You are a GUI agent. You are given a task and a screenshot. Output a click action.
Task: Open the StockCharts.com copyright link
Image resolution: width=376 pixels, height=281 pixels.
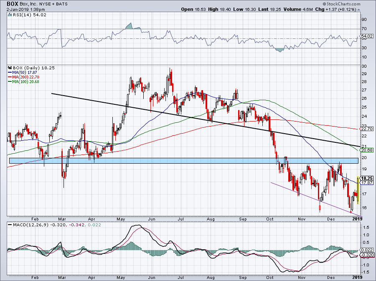tap(341, 4)
